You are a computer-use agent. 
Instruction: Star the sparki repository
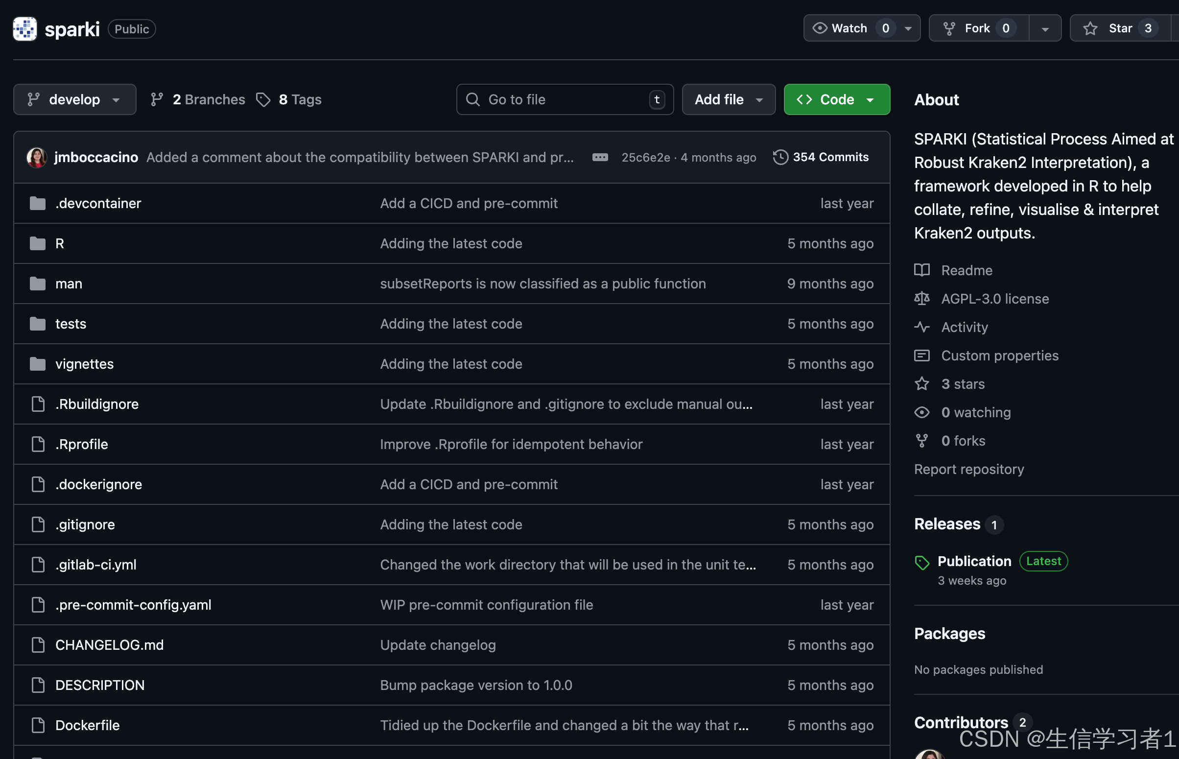1120,28
